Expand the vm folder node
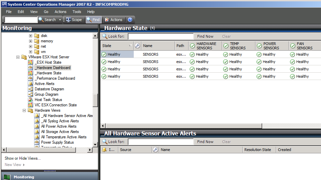 (x=30, y=52)
